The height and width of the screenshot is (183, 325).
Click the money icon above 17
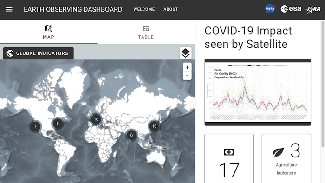pos(229,152)
